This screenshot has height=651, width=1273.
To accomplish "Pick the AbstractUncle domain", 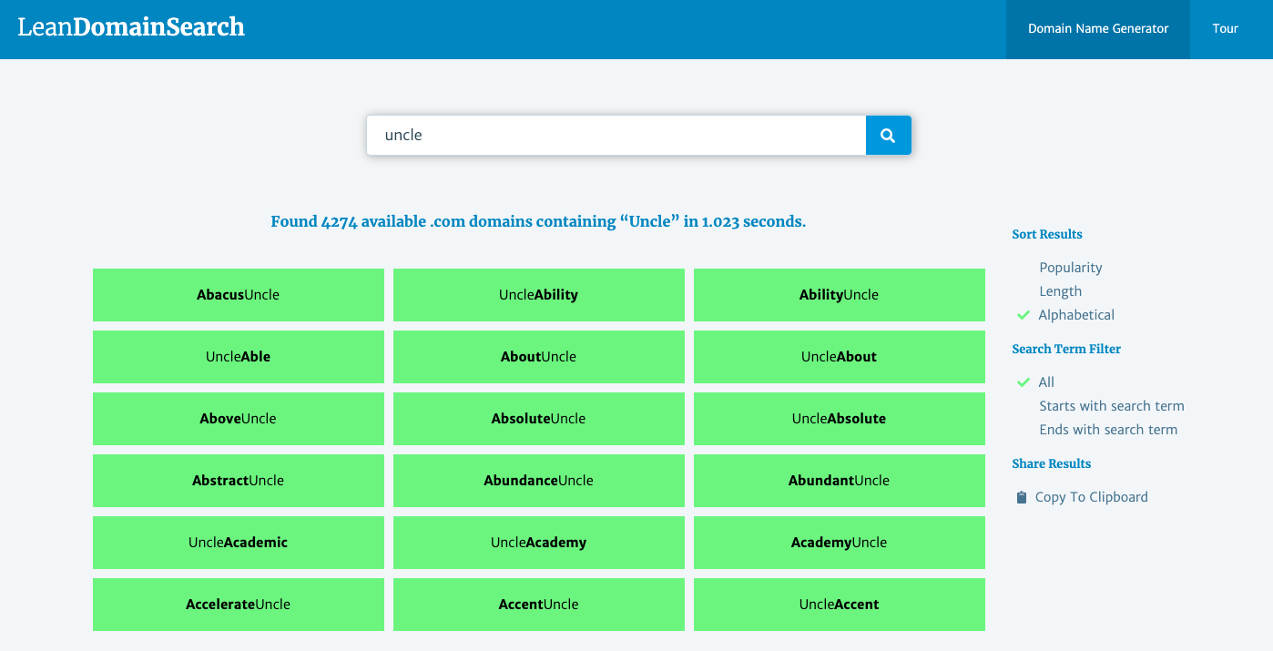I will pyautogui.click(x=239, y=481).
